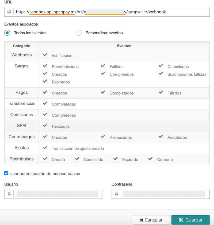Select the Todos los eventos radio button
The height and width of the screenshot is (225, 214).
click(7, 33)
